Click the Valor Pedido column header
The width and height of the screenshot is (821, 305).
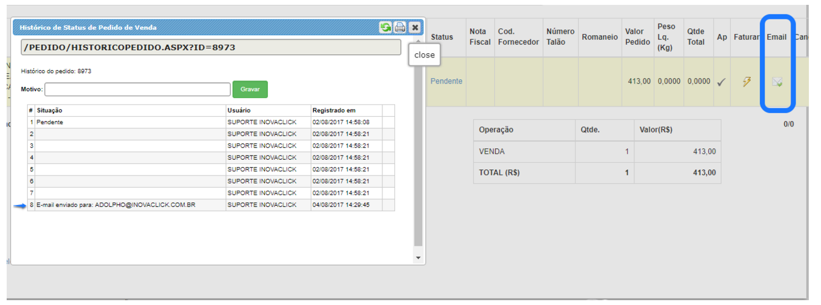pos(637,37)
